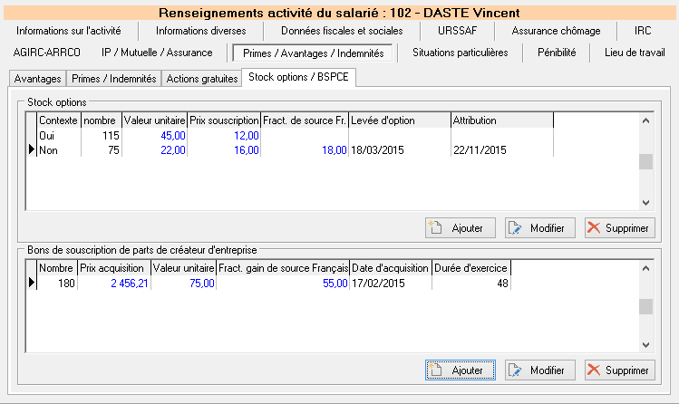Viewport: 679px width, 404px height.
Task: Switch to Assurance chômage tab
Action: (556, 30)
